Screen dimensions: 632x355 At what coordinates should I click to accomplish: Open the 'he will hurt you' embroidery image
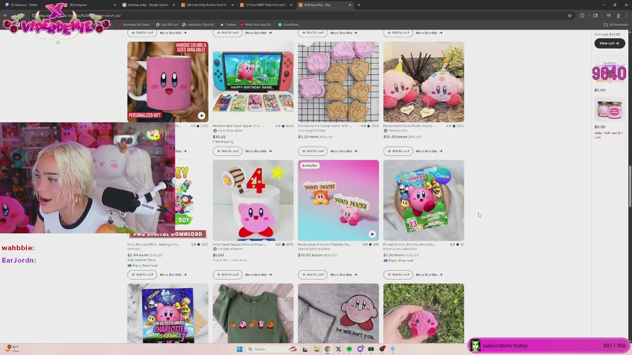[338, 313]
